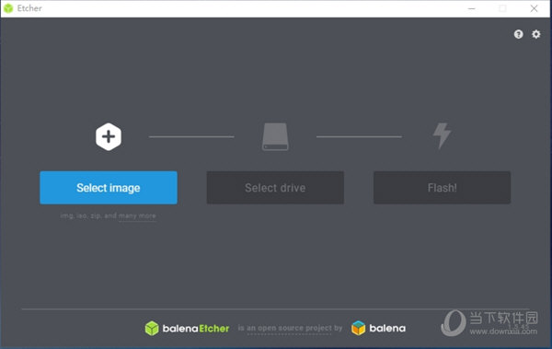Click the Etcher title bar text
Viewport: 552px width, 349px height.
click(29, 8)
